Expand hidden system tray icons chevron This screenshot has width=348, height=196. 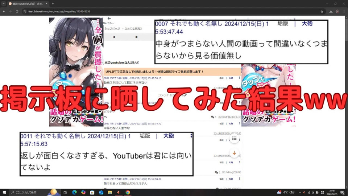pyautogui.click(x=300, y=192)
